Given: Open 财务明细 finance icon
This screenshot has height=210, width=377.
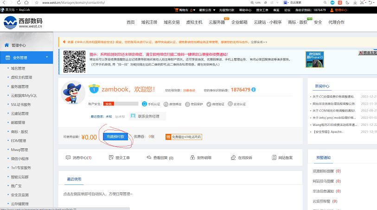Looking at the screenshot, I should pos(192,157).
